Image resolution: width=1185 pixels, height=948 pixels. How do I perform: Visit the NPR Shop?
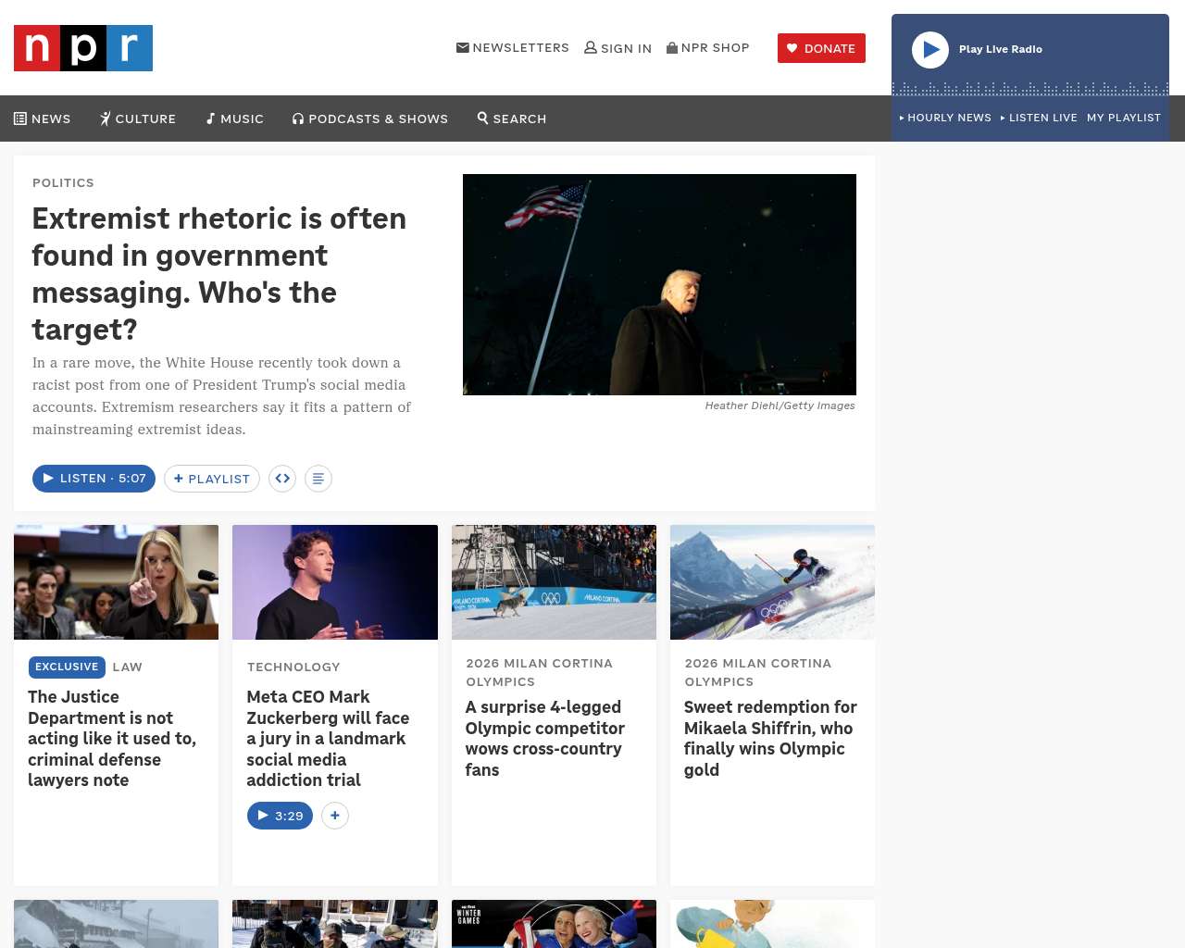pyautogui.click(x=708, y=48)
